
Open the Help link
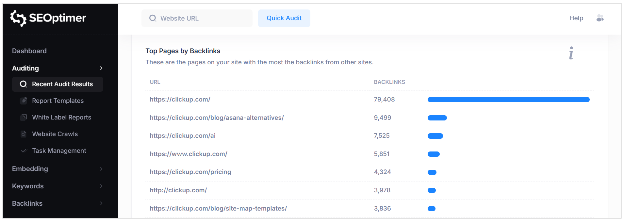pyautogui.click(x=576, y=18)
